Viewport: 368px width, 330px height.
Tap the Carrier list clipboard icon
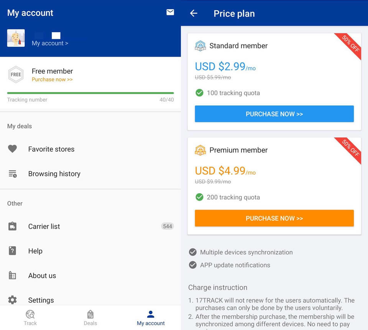(x=13, y=227)
